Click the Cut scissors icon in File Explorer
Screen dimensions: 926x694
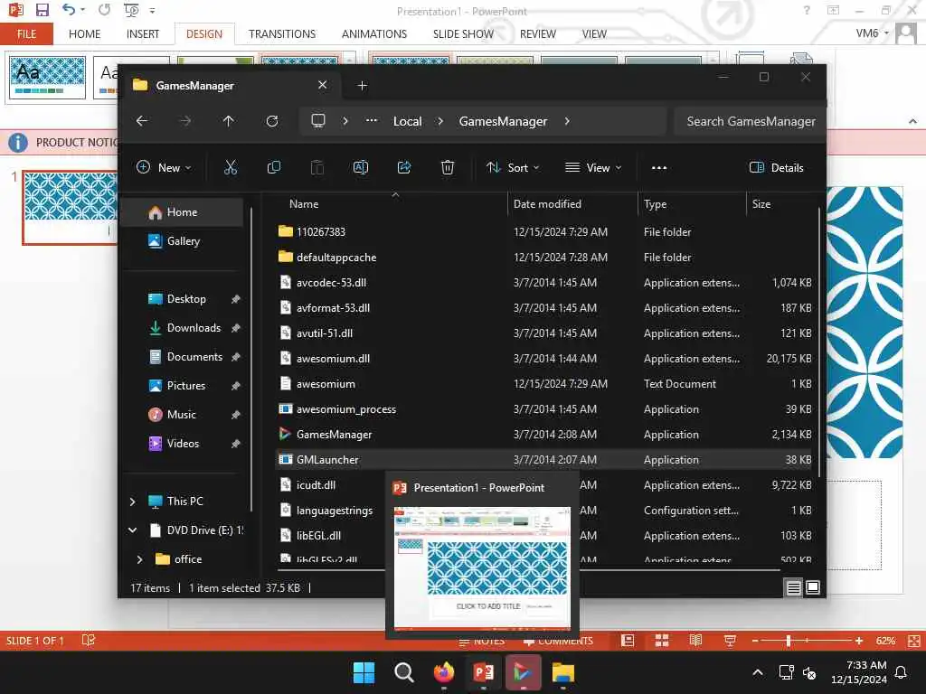[231, 167]
